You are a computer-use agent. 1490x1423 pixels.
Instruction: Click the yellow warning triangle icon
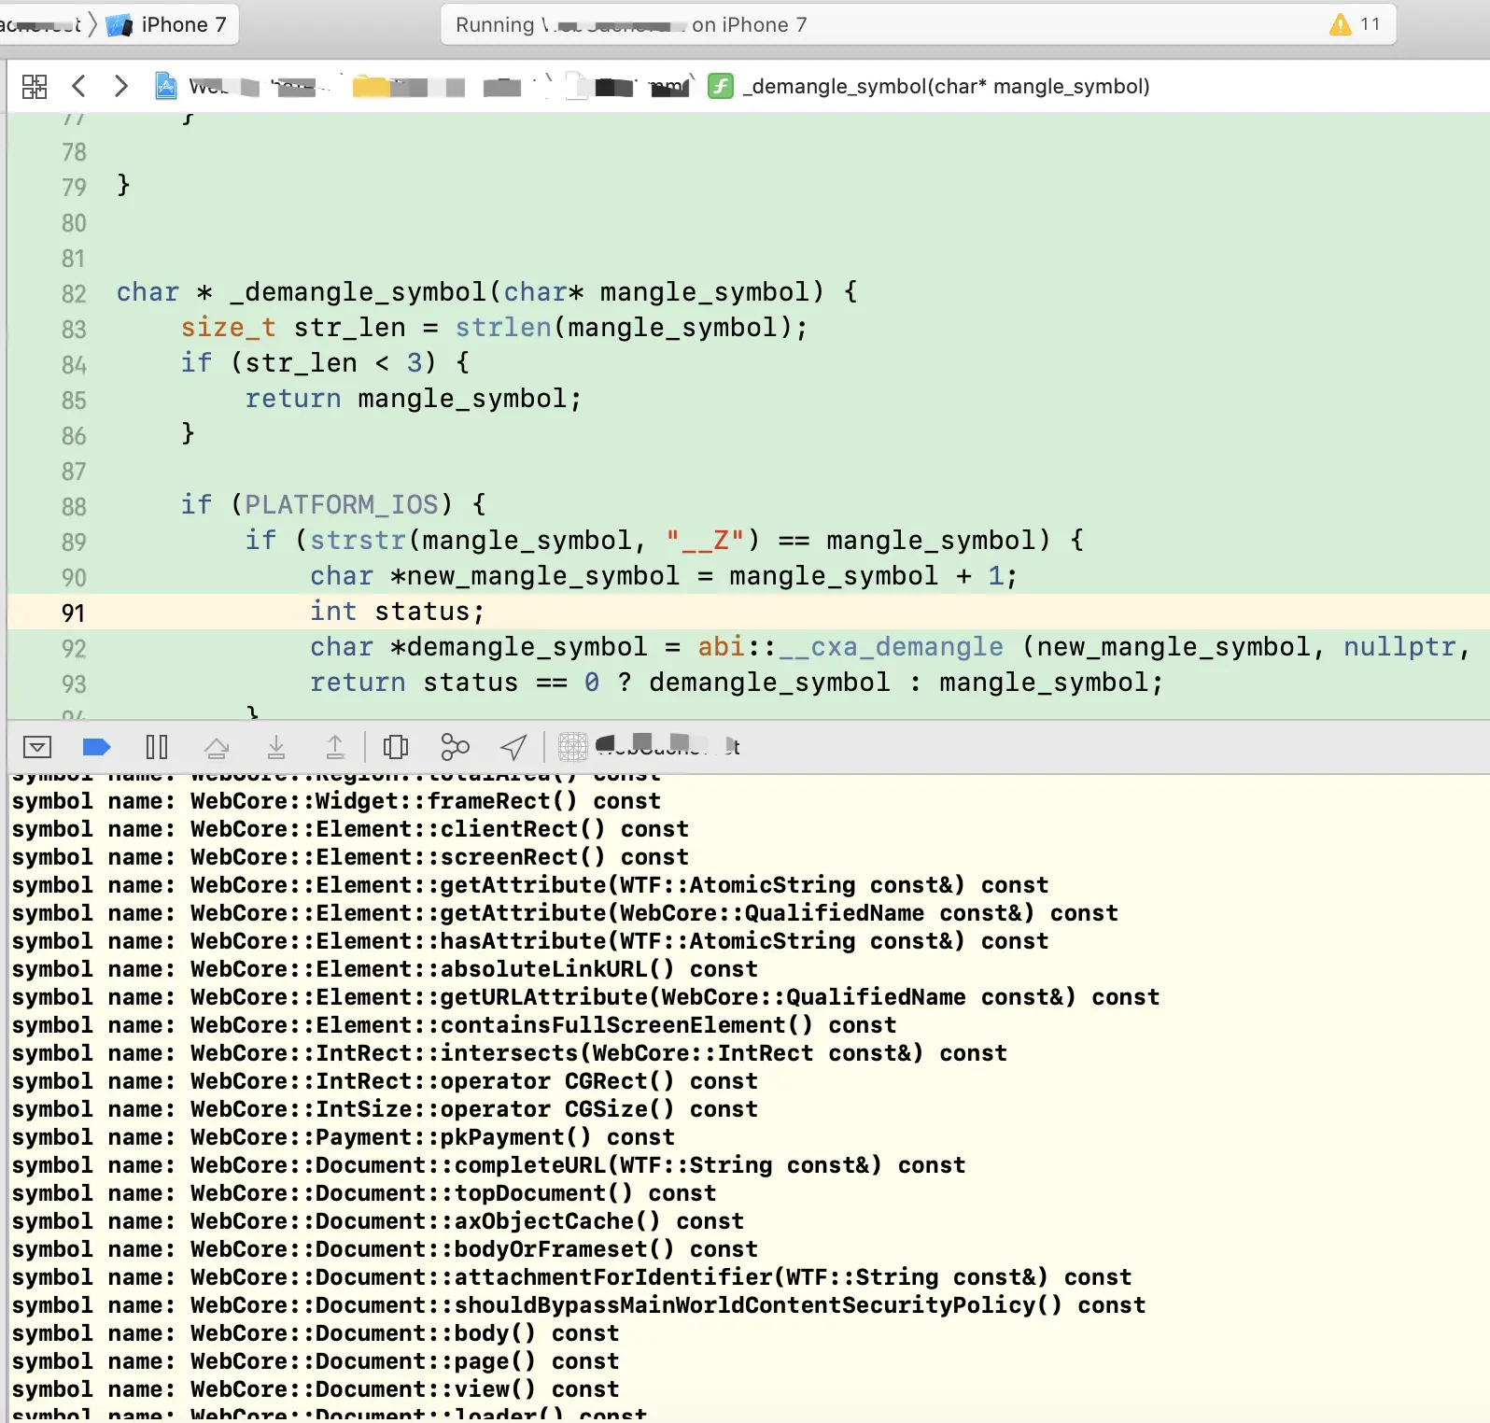[x=1340, y=24]
